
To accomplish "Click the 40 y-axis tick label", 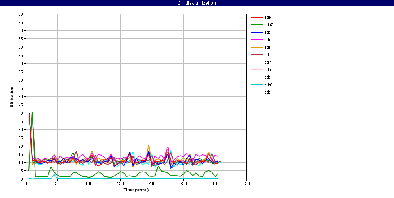I will [x=21, y=113].
